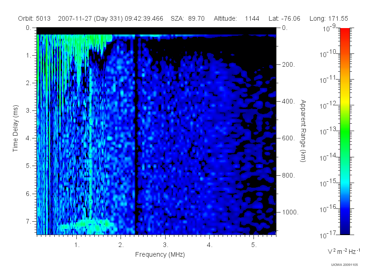Click the V² m⁻² Hz⁻¹ units label
The image size is (368, 276).
pyautogui.click(x=344, y=251)
